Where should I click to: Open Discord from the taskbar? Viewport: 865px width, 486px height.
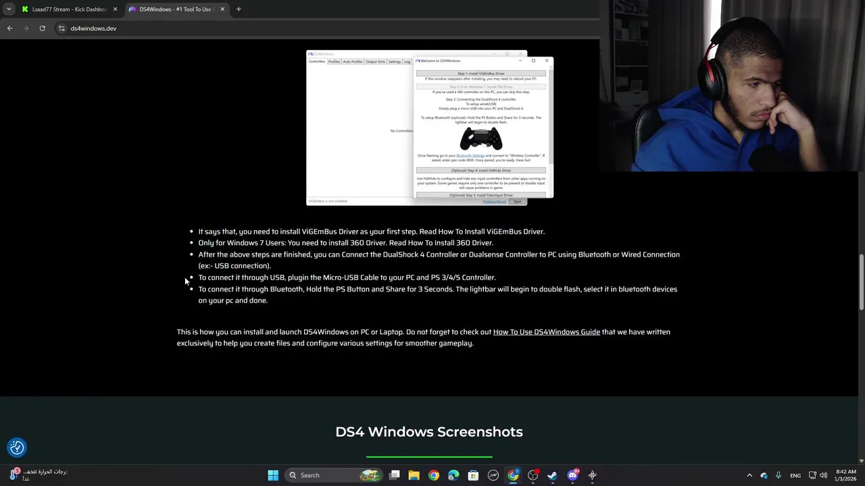pos(573,475)
